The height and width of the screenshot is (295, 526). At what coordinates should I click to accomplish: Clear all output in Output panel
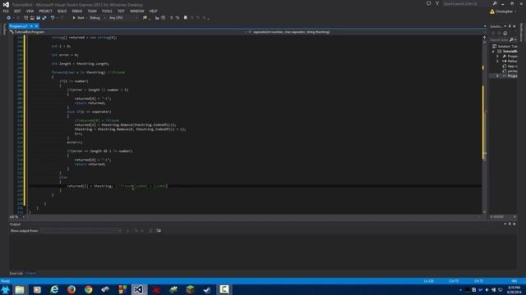(x=150, y=231)
